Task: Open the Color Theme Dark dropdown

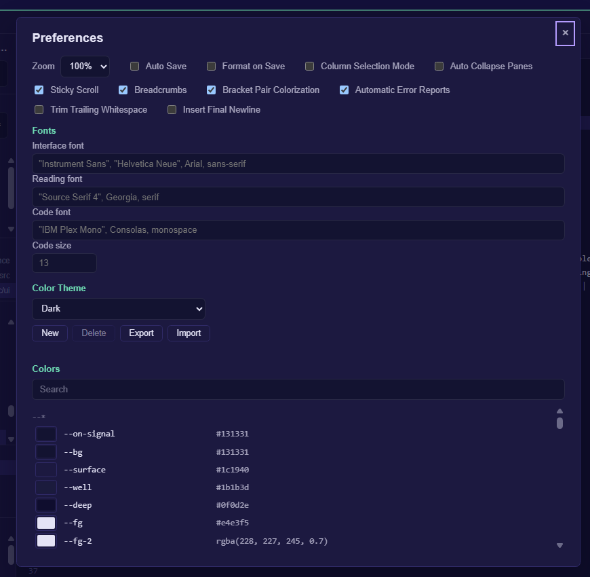Action: click(119, 309)
